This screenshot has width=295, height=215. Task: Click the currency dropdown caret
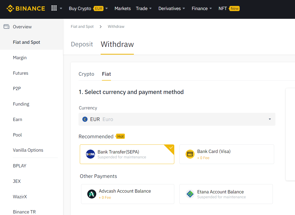270,119
